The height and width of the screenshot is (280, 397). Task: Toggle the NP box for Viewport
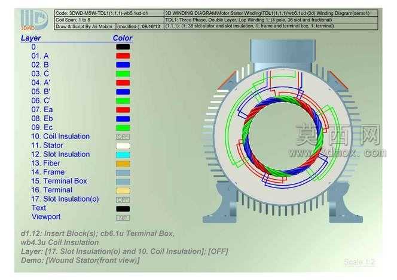123,217
